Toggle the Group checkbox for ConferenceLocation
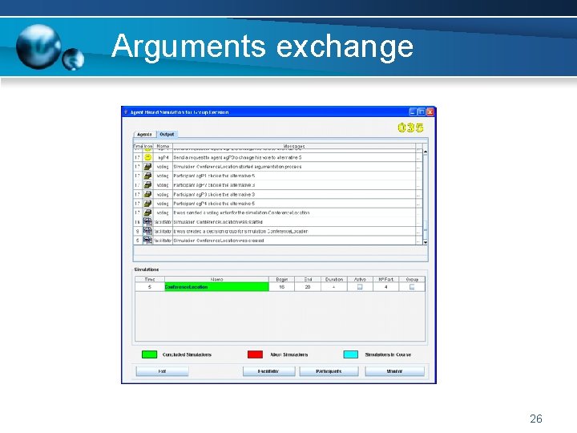 (x=412, y=287)
